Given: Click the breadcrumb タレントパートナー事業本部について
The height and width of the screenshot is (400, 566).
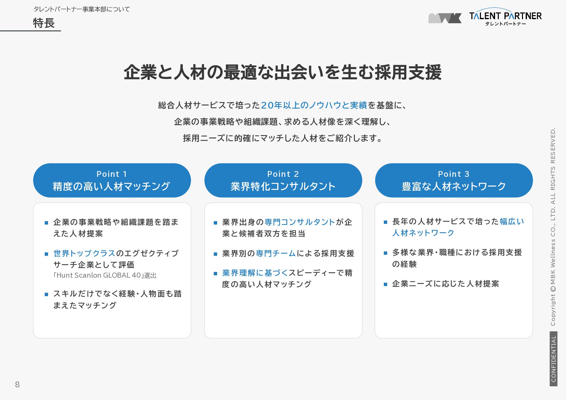Looking at the screenshot, I should coord(82,9).
